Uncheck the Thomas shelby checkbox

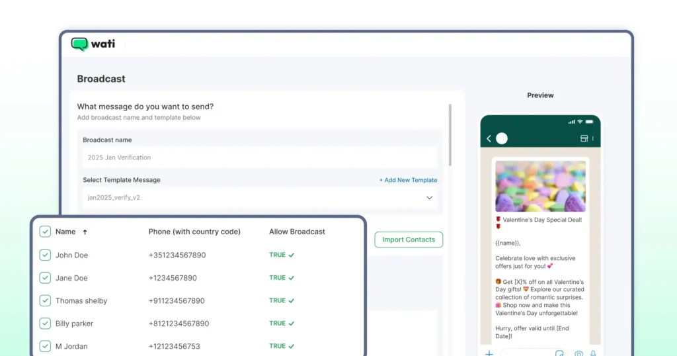(45, 300)
